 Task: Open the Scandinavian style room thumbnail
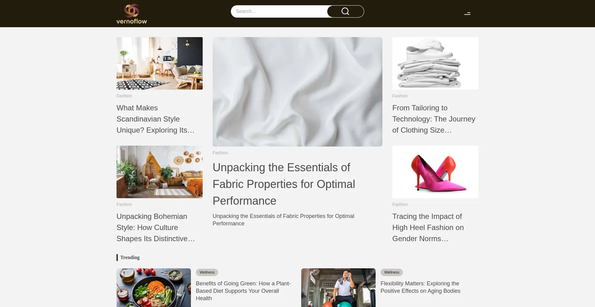[160, 63]
